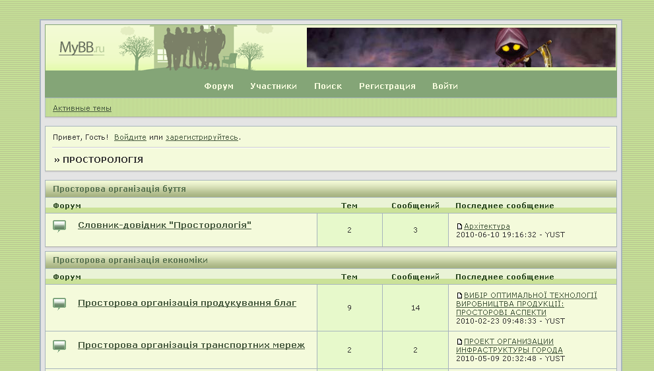Click the зарегистрируйтесь link
This screenshot has width=654, height=371.
202,137
